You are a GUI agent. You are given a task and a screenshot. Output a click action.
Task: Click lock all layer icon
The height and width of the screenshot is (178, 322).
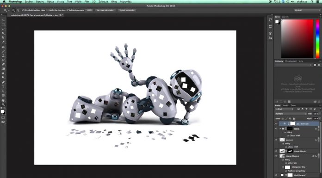294,119
